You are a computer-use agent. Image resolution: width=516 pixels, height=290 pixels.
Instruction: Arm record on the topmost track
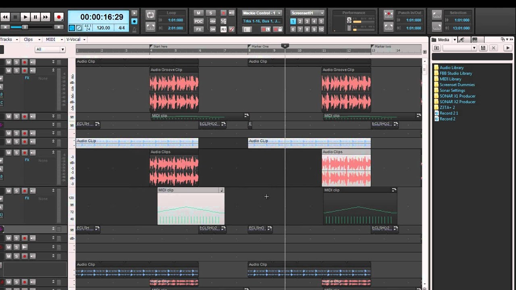pos(25,62)
